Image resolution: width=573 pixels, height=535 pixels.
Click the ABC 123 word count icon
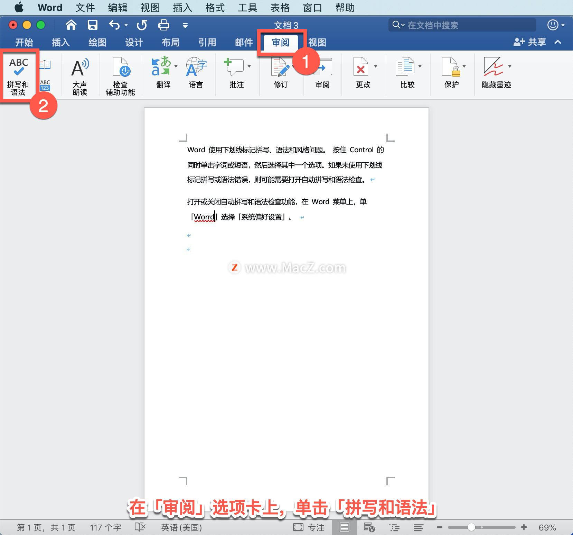click(45, 85)
